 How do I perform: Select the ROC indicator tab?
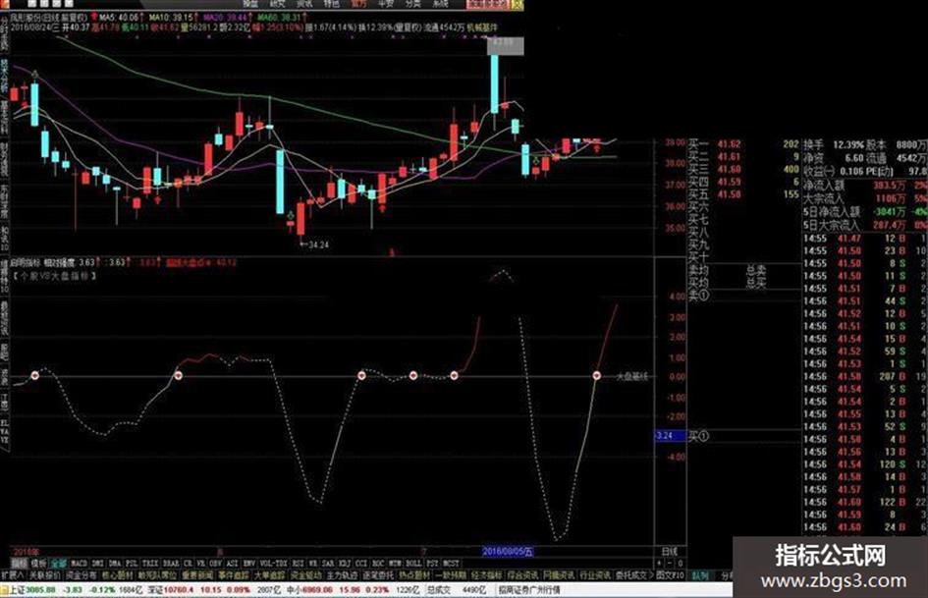click(x=378, y=563)
